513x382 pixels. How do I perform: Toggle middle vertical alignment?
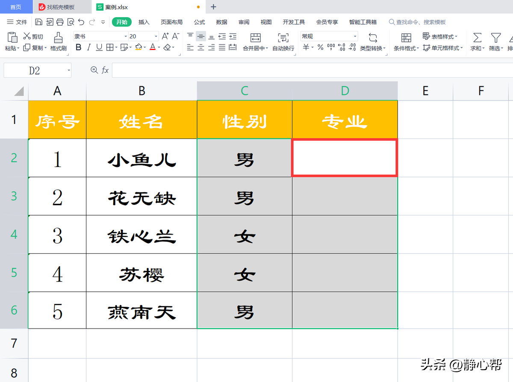[201, 36]
